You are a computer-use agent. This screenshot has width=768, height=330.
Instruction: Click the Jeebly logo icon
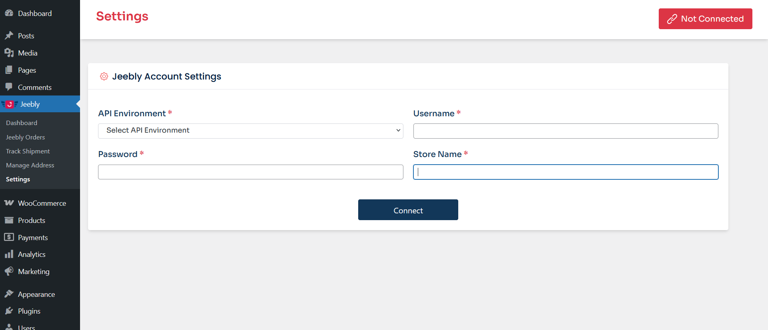pyautogui.click(x=10, y=104)
